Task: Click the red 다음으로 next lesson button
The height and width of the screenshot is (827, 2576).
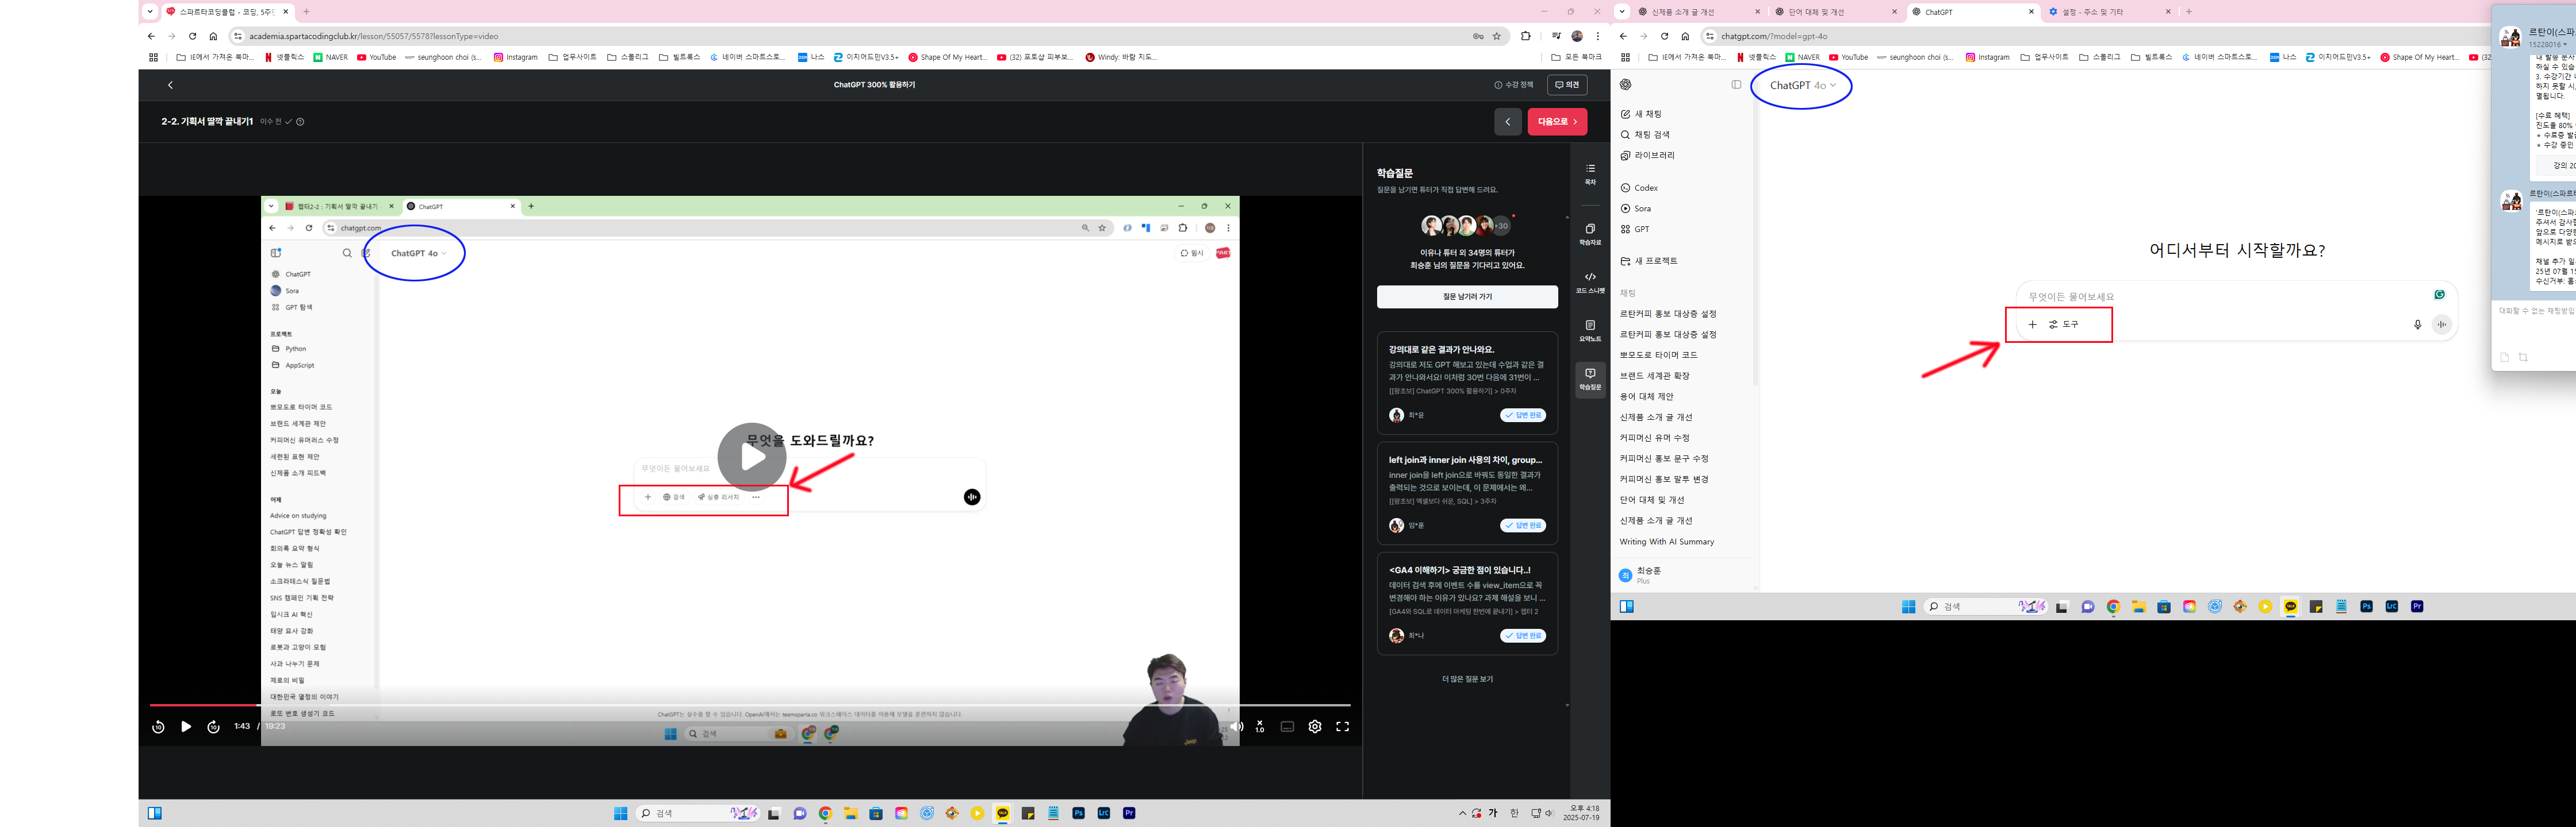Action: coord(1557,122)
